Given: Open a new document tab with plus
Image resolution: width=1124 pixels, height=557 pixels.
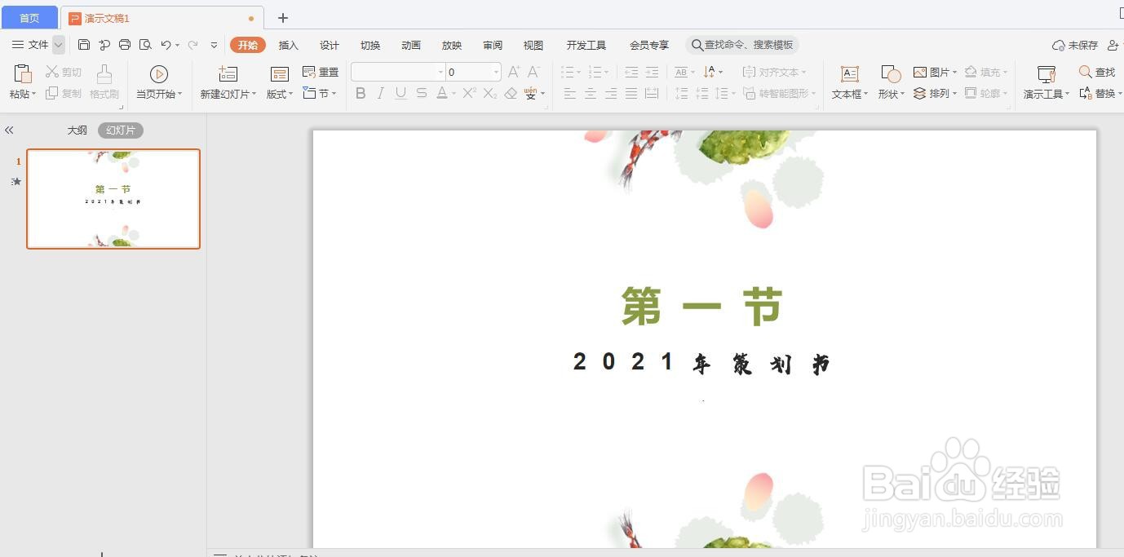Looking at the screenshot, I should (283, 18).
